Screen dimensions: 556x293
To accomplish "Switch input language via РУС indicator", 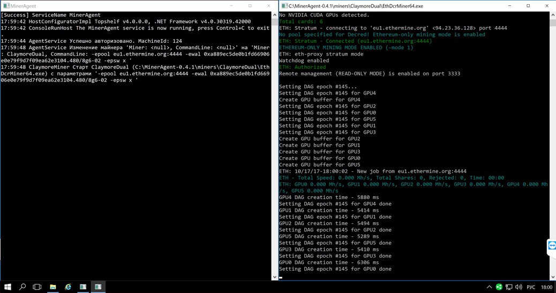I will coord(531,287).
